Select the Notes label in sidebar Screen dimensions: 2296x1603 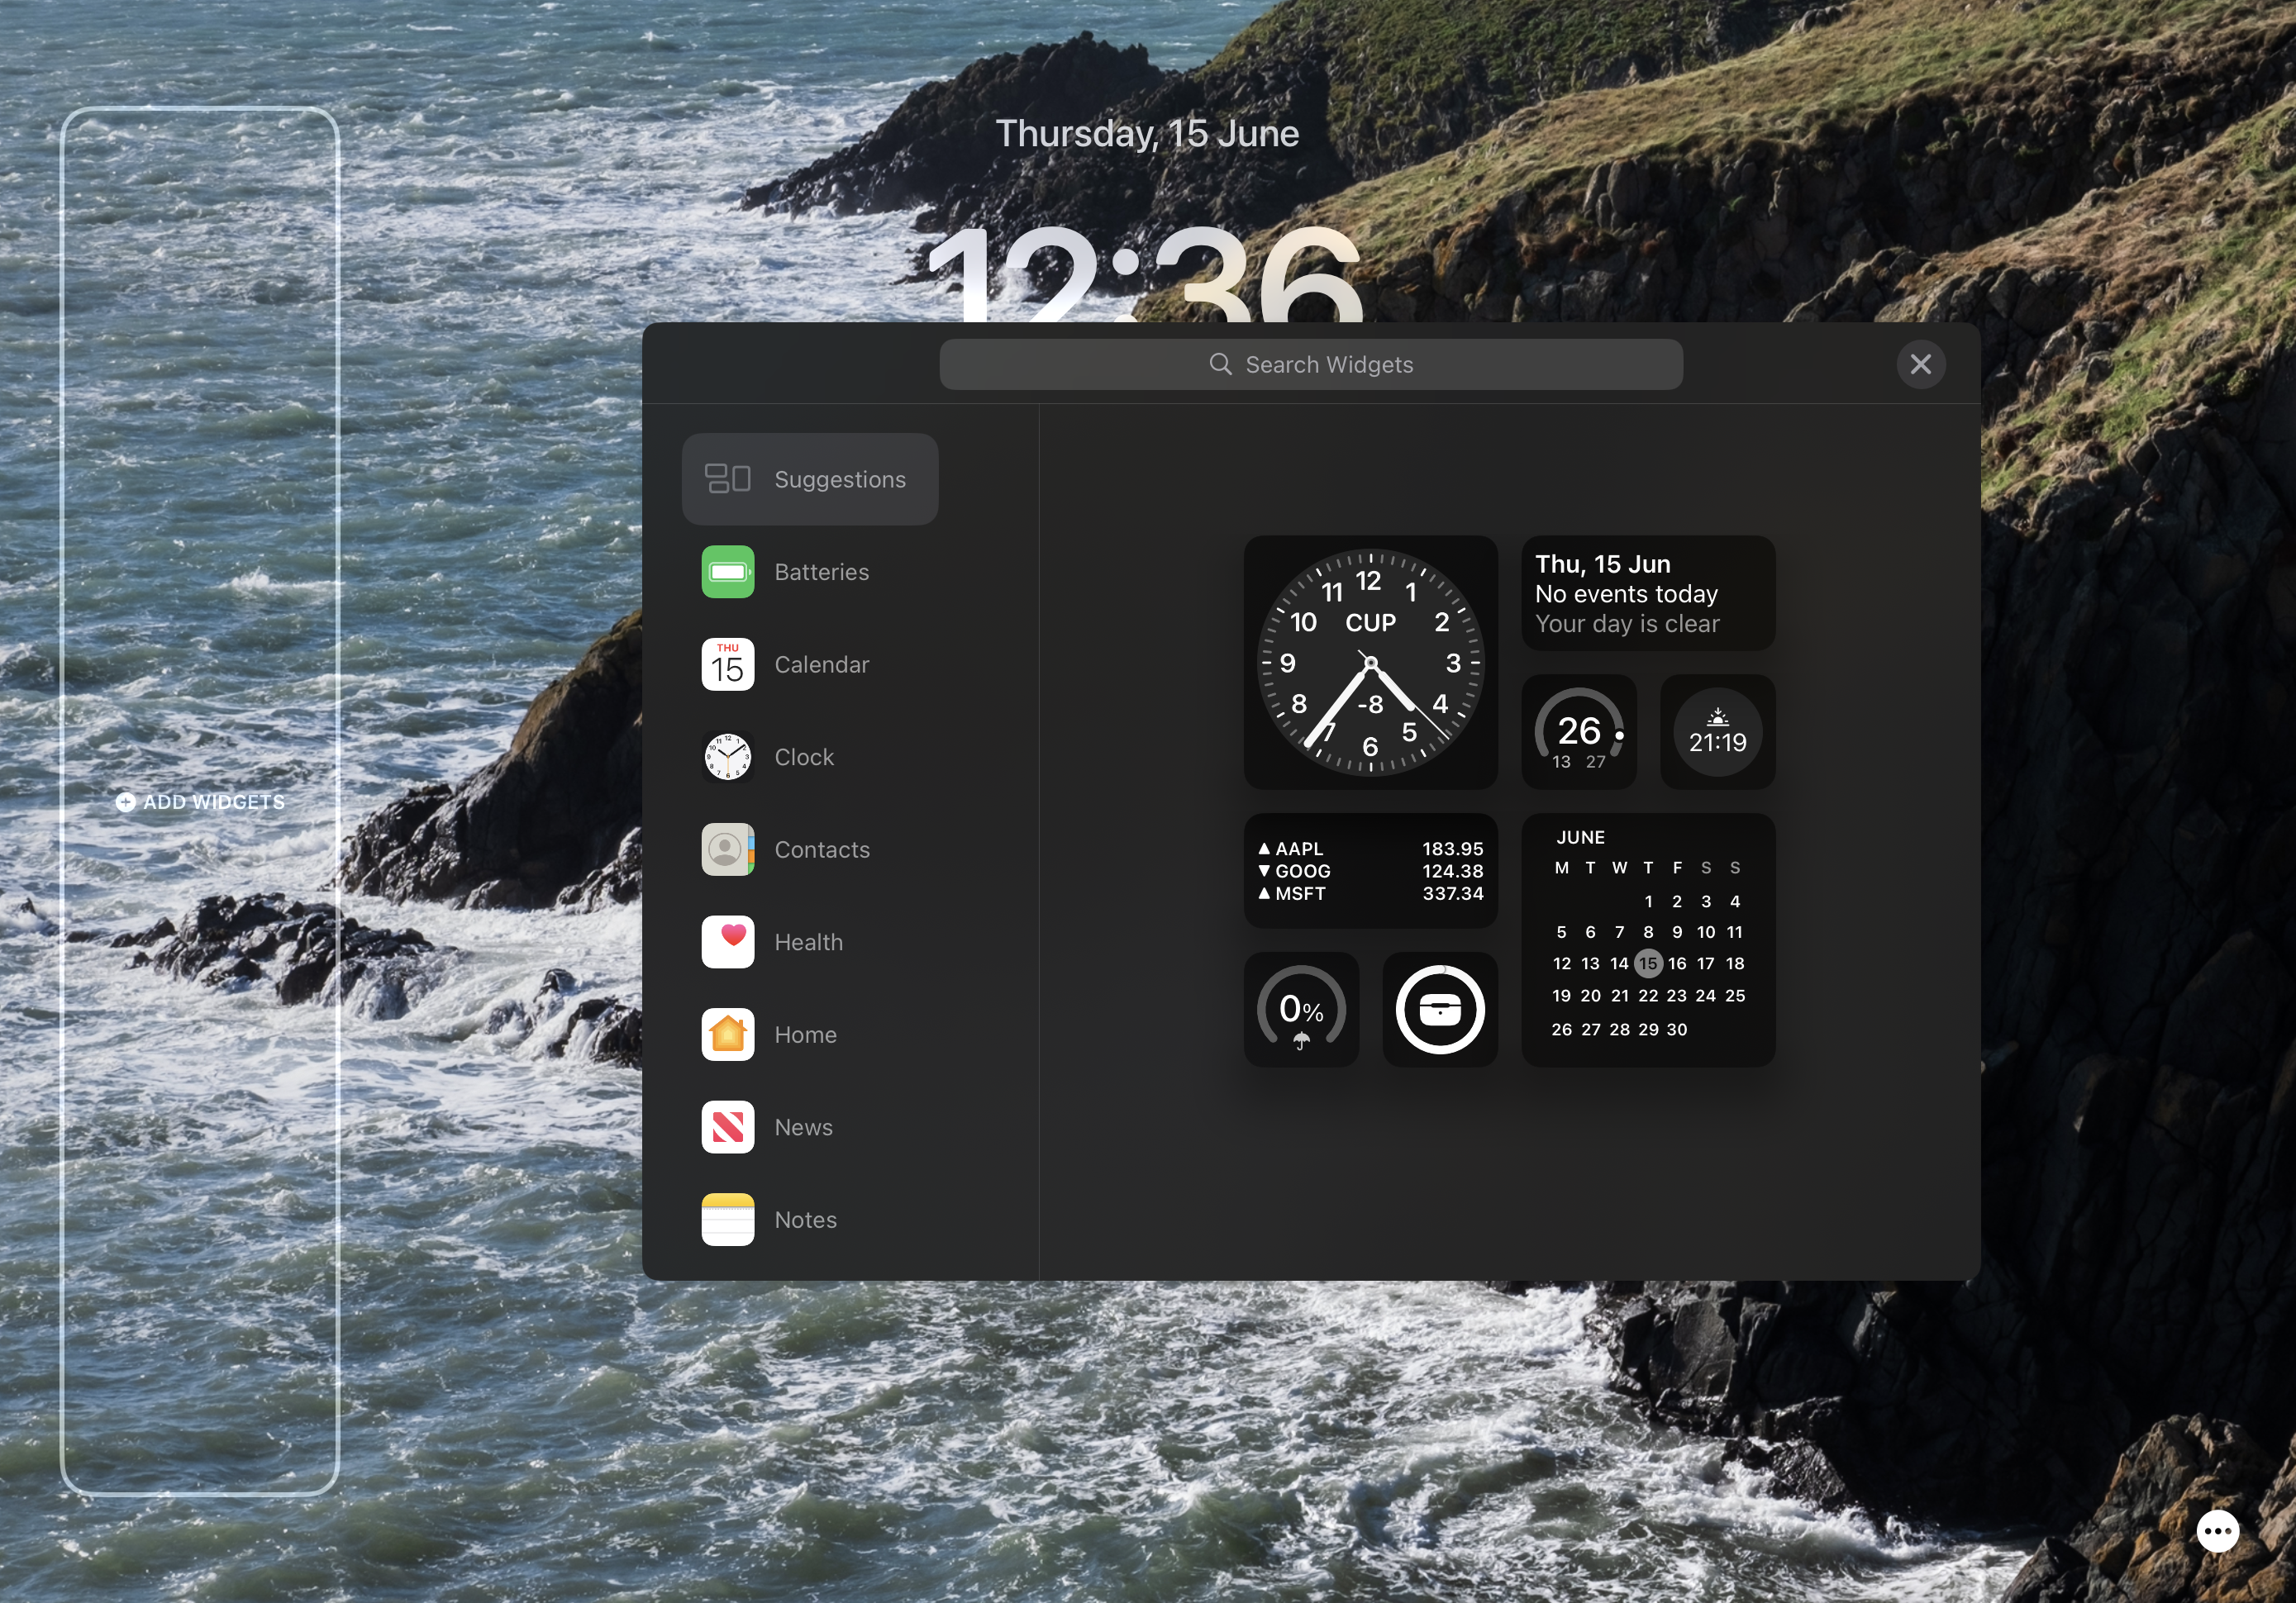(805, 1220)
